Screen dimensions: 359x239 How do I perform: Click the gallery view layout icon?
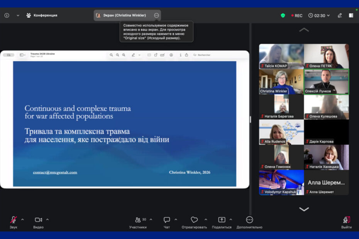coord(351,15)
